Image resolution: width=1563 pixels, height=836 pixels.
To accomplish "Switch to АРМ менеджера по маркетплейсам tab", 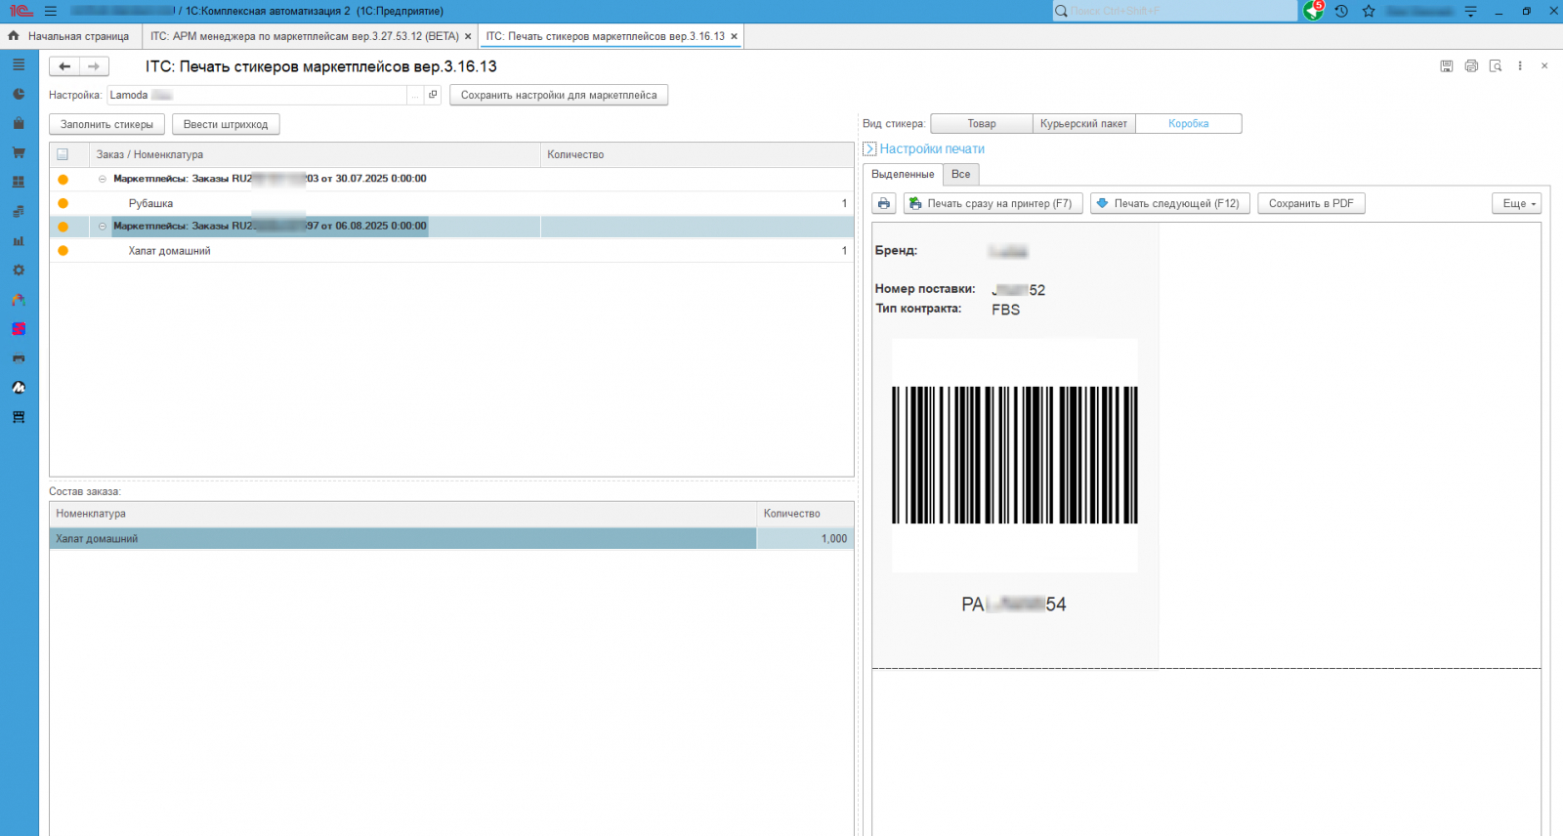I will point(304,36).
